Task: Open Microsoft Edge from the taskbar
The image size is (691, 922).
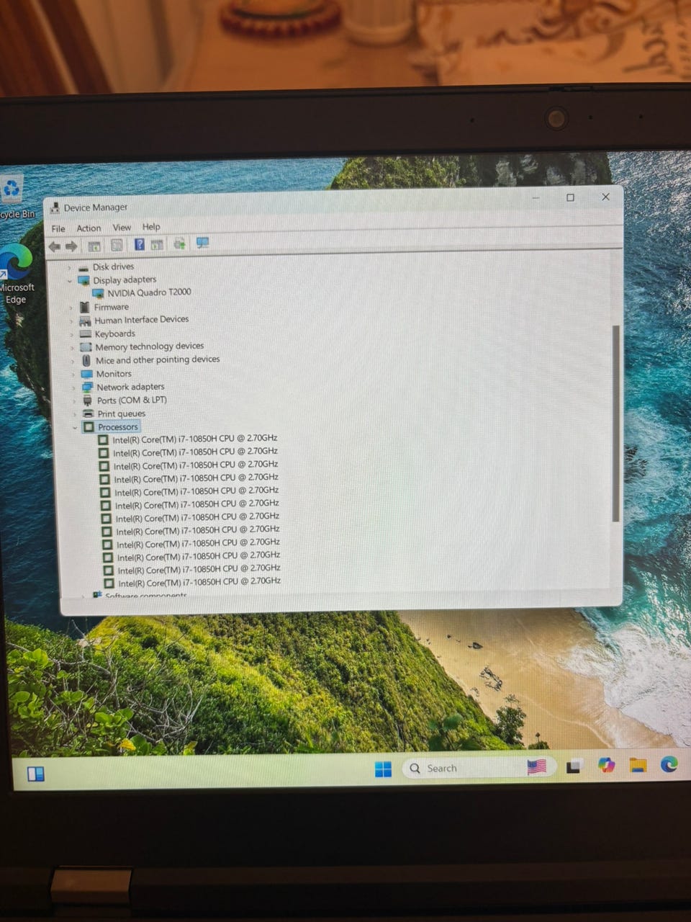Action: 669,764
